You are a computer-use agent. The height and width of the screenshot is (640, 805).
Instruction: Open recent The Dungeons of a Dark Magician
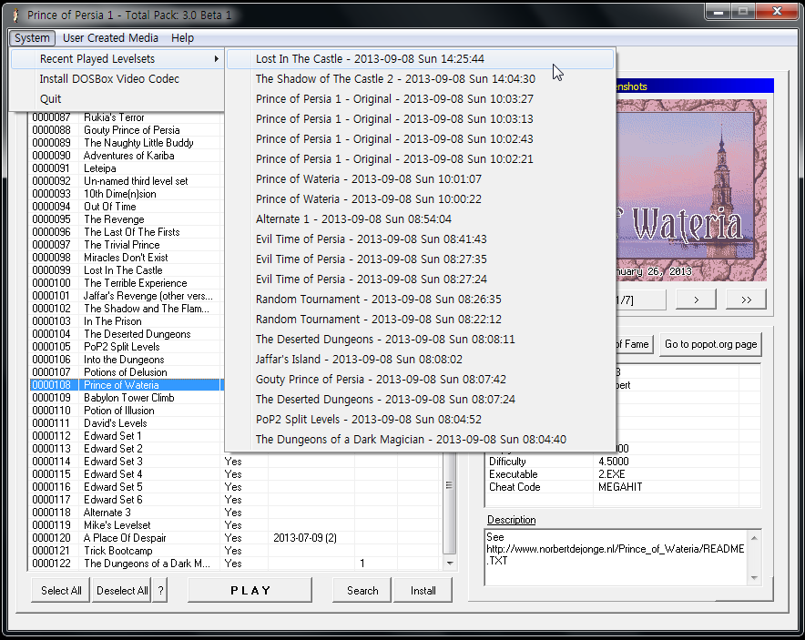coord(420,440)
